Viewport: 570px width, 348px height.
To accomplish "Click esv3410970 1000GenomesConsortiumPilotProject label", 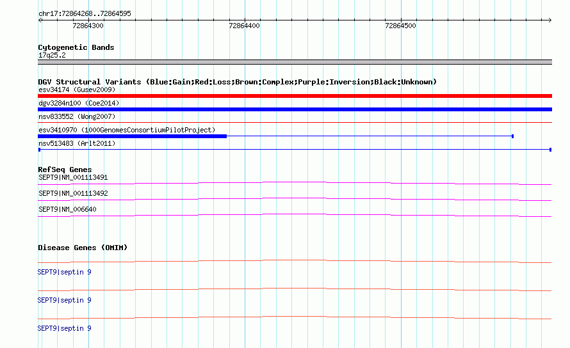I will (x=127, y=130).
